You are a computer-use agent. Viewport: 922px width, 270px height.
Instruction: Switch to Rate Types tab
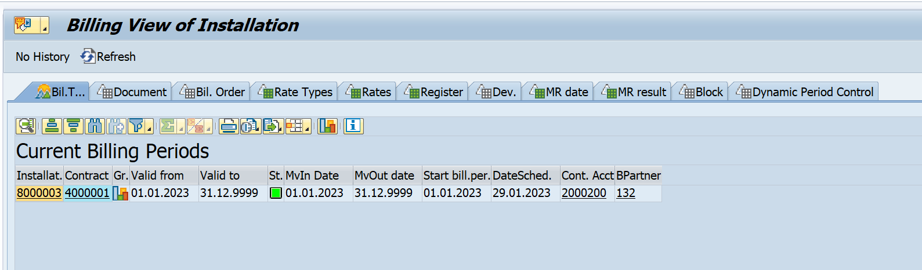[295, 92]
